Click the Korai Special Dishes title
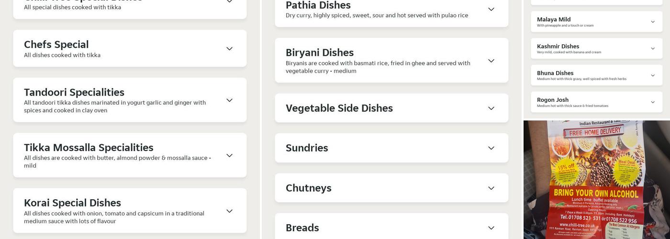This screenshot has width=670, height=239. click(72, 203)
